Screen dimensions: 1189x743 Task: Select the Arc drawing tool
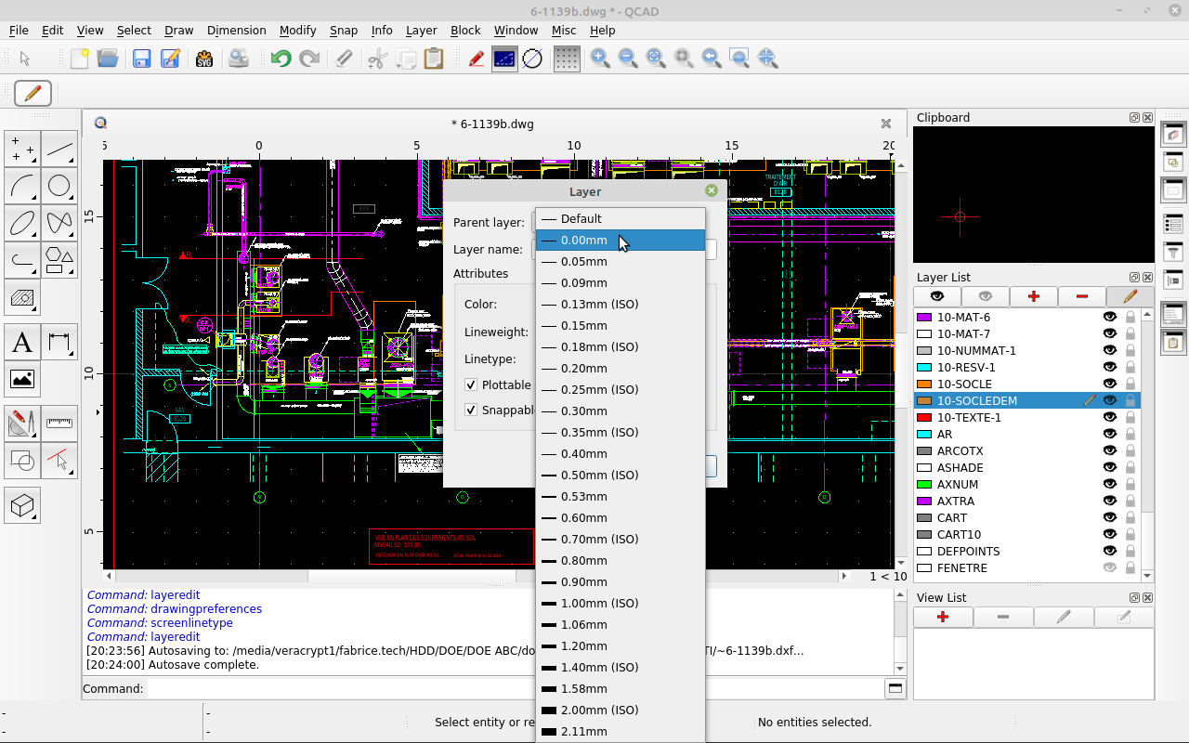coord(22,186)
